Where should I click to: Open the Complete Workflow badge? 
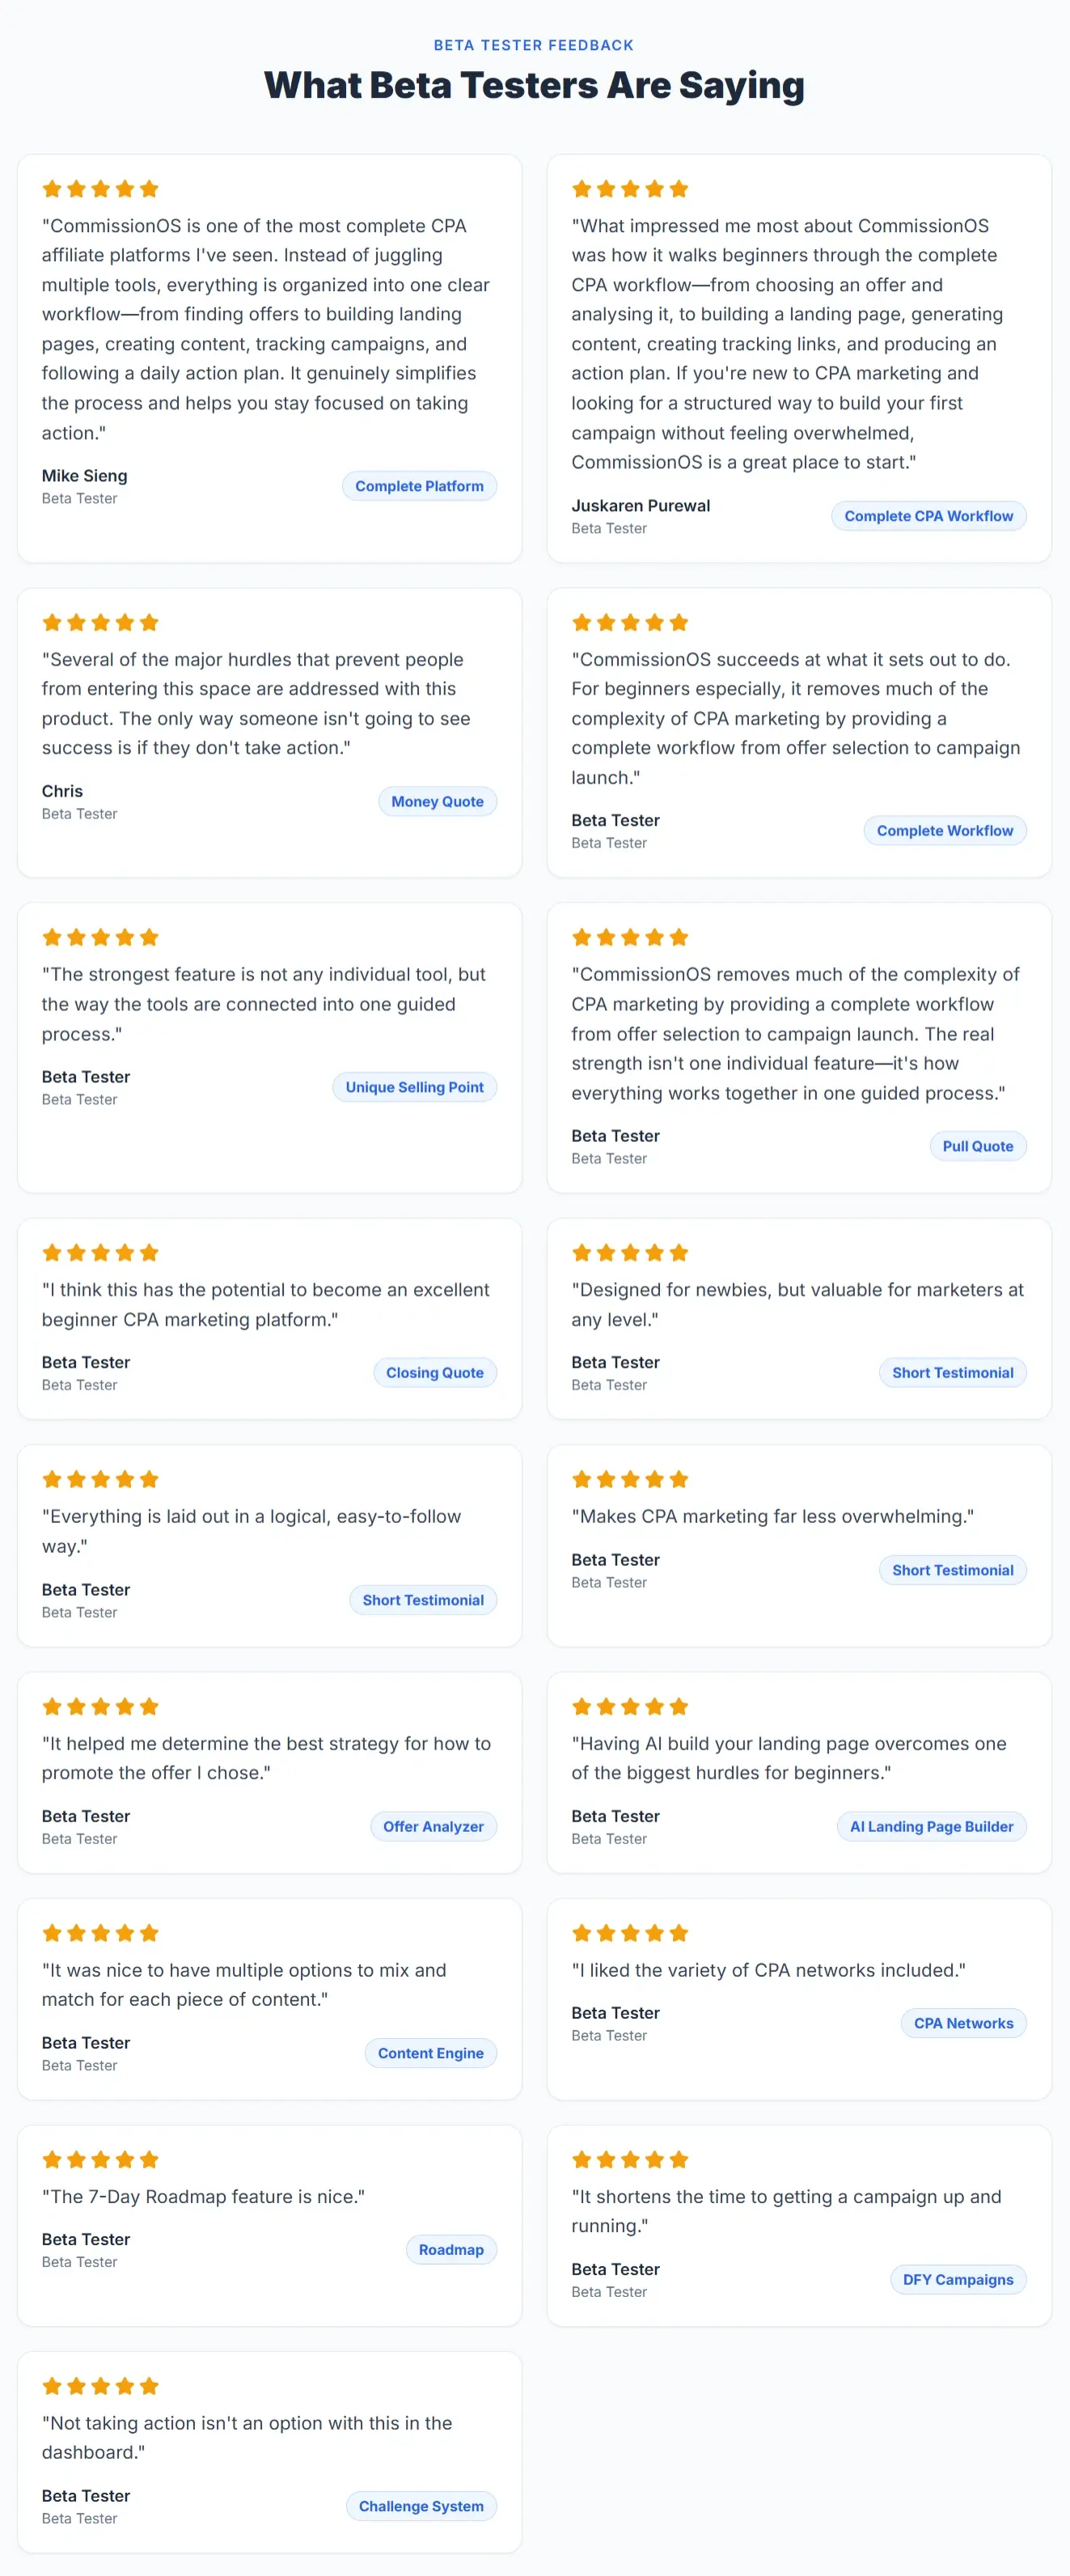point(944,830)
